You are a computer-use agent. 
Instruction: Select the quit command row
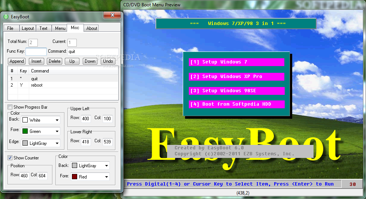(63, 79)
